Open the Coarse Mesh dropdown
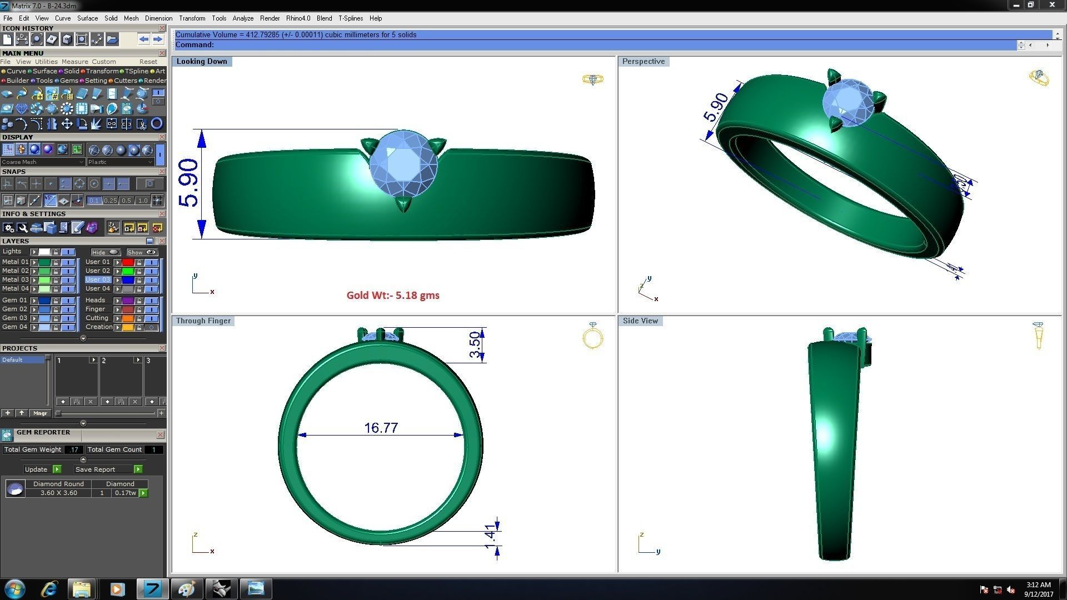The width and height of the screenshot is (1067, 600). click(43, 162)
